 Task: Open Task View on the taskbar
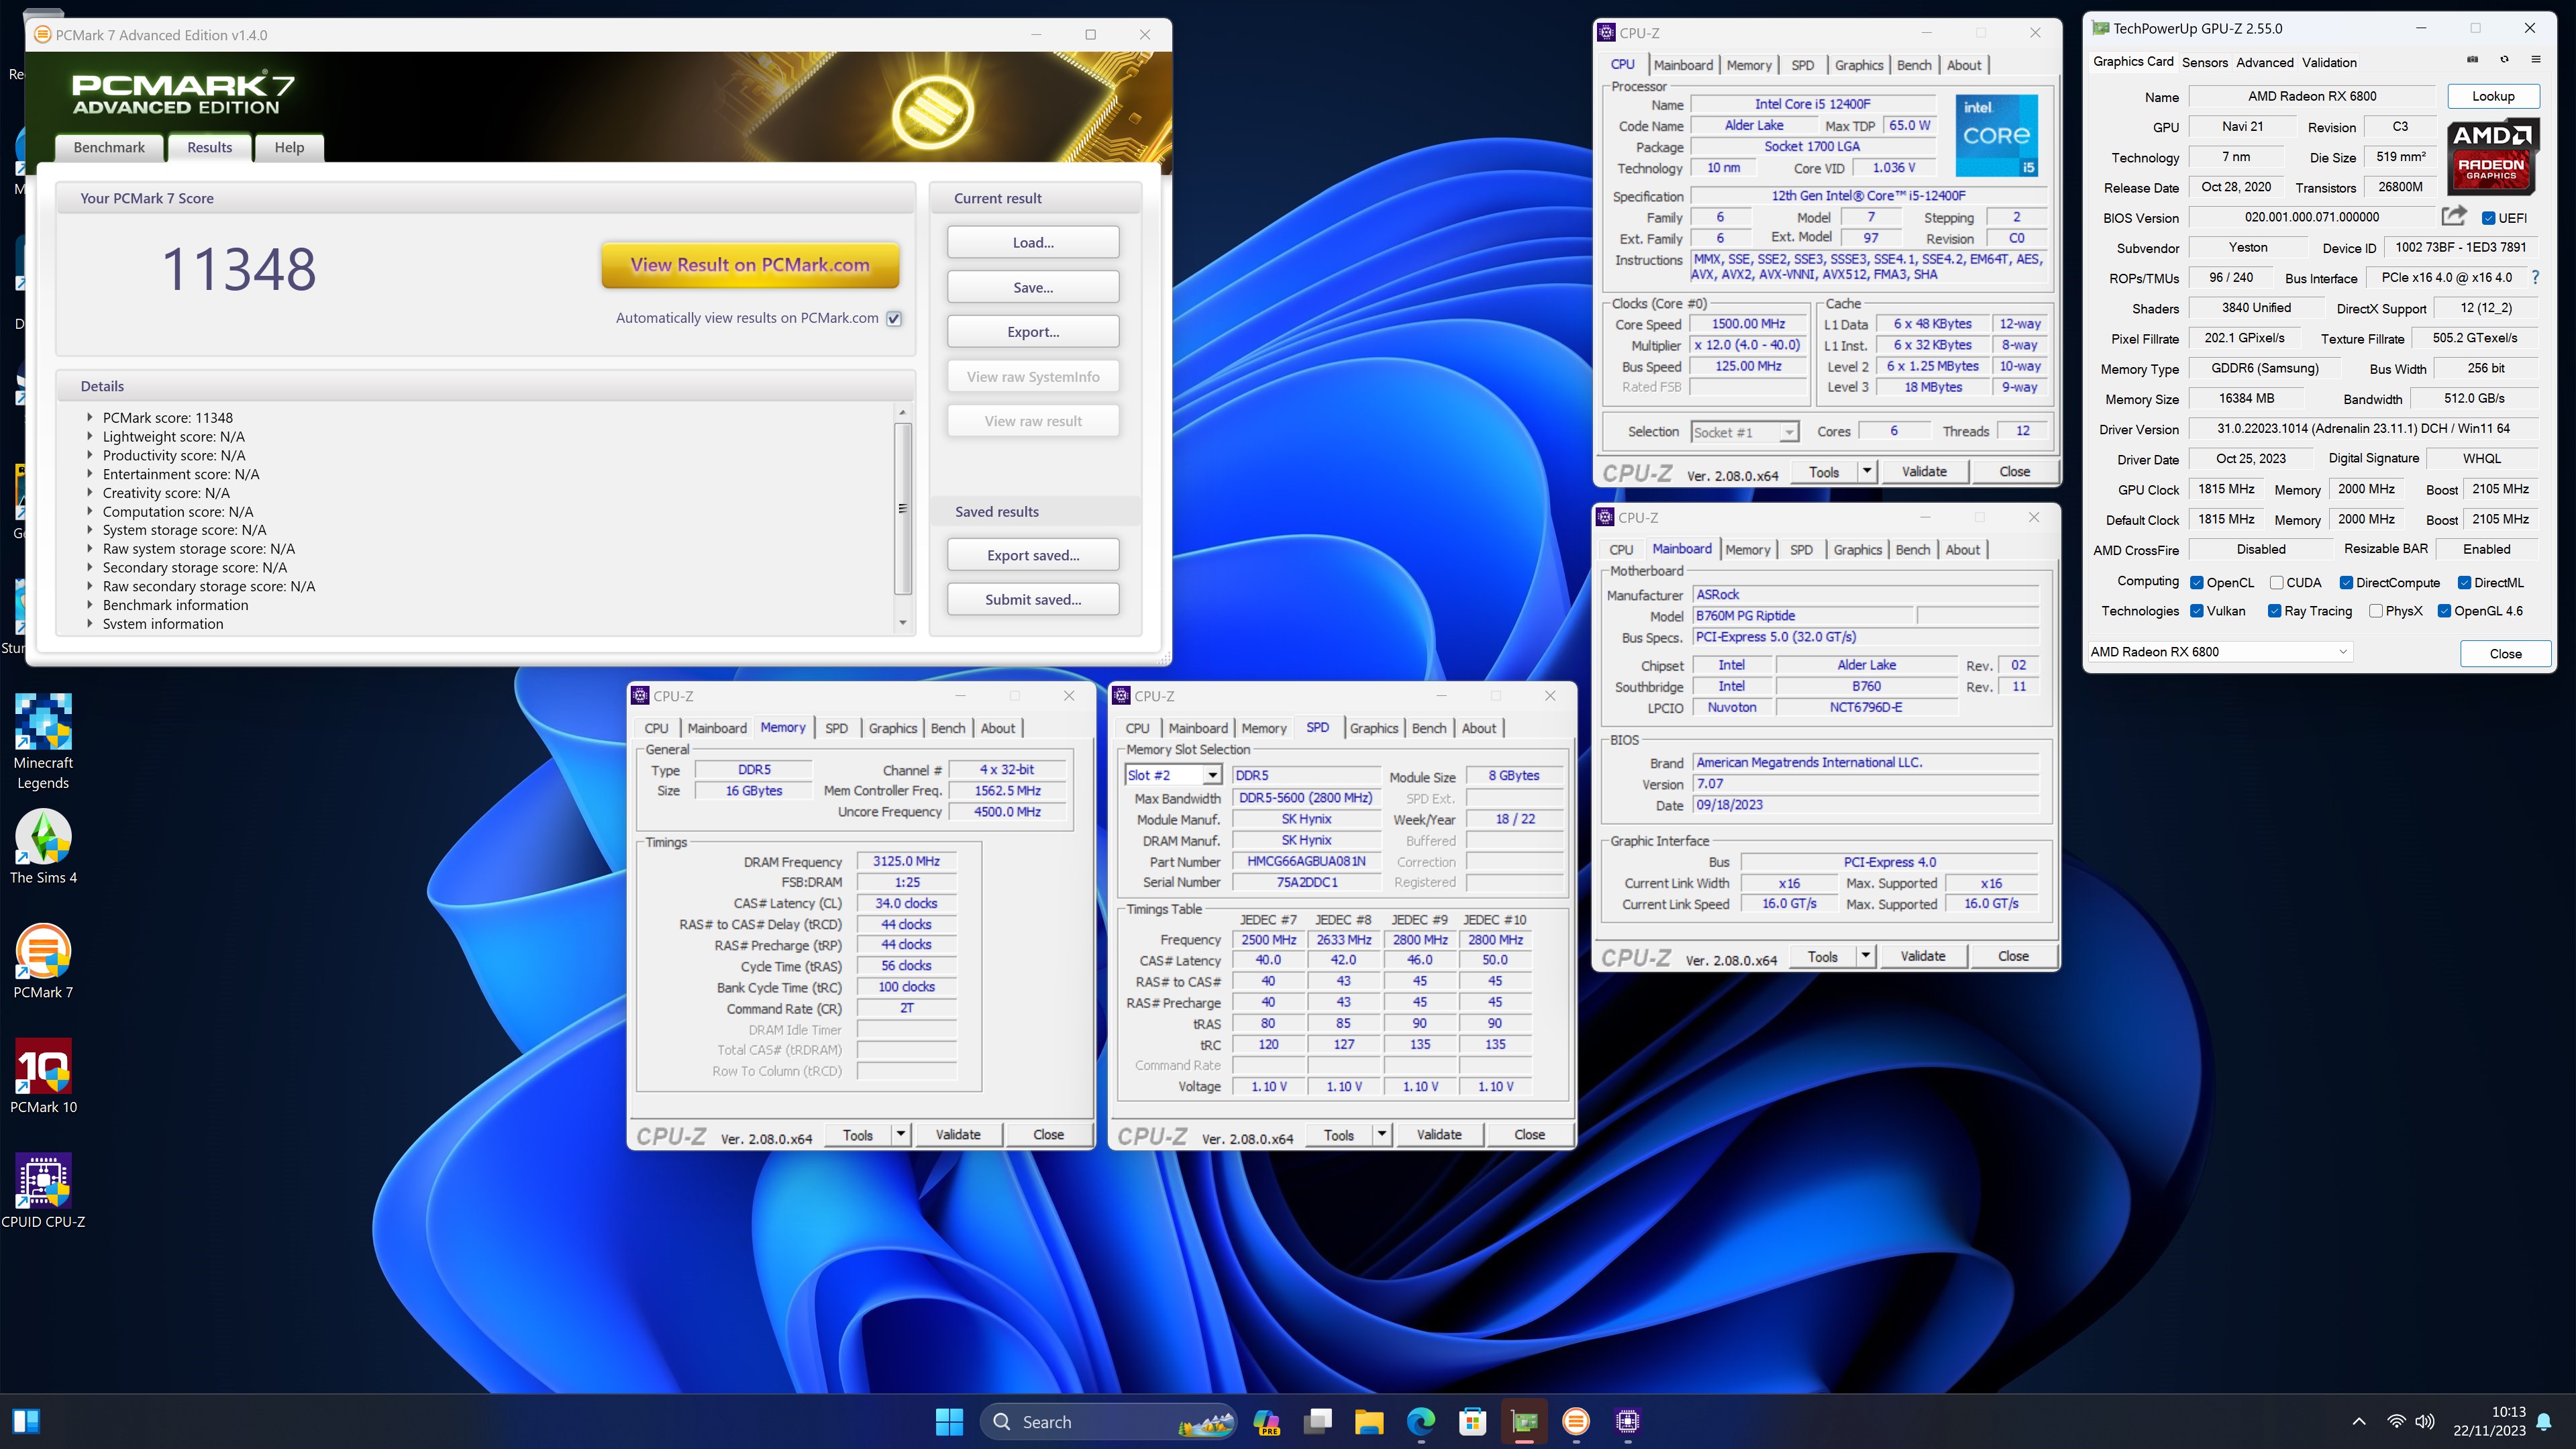(1318, 1421)
